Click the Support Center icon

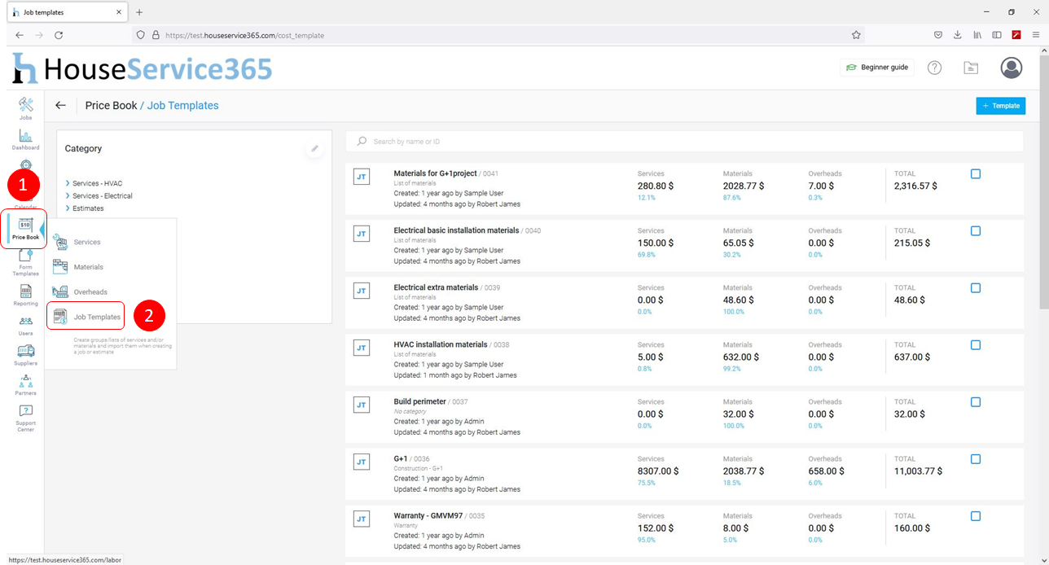[x=25, y=416]
